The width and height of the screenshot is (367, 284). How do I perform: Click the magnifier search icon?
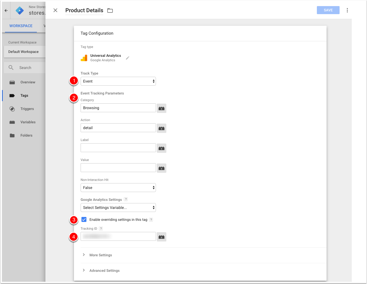click(x=11, y=68)
